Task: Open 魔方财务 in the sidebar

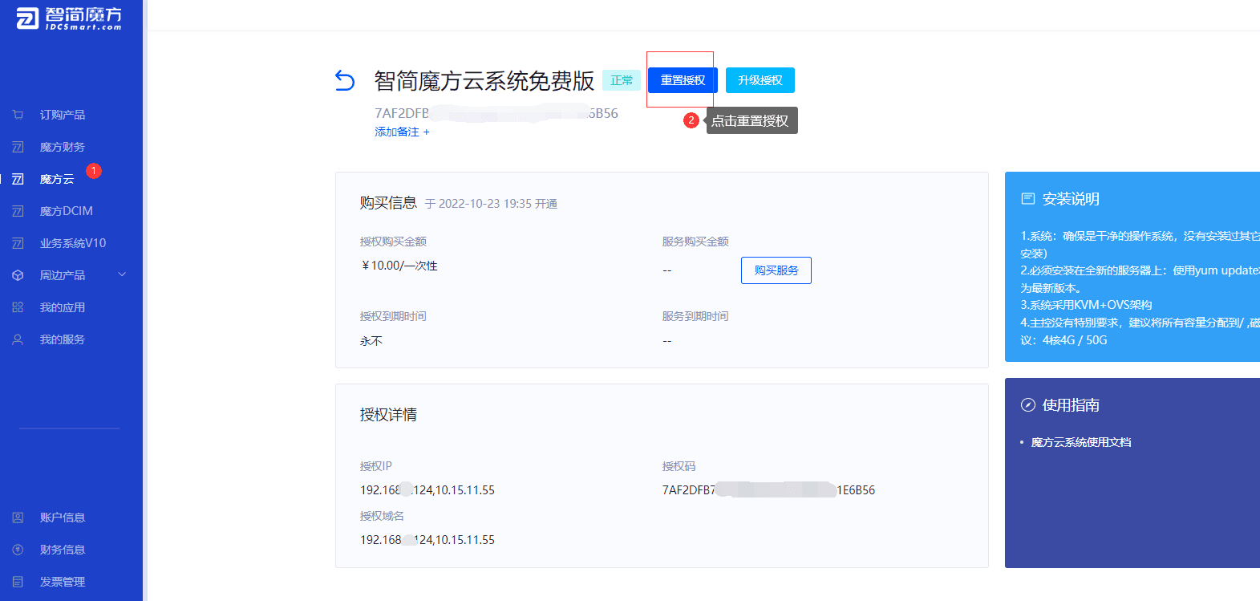Action: tap(63, 147)
